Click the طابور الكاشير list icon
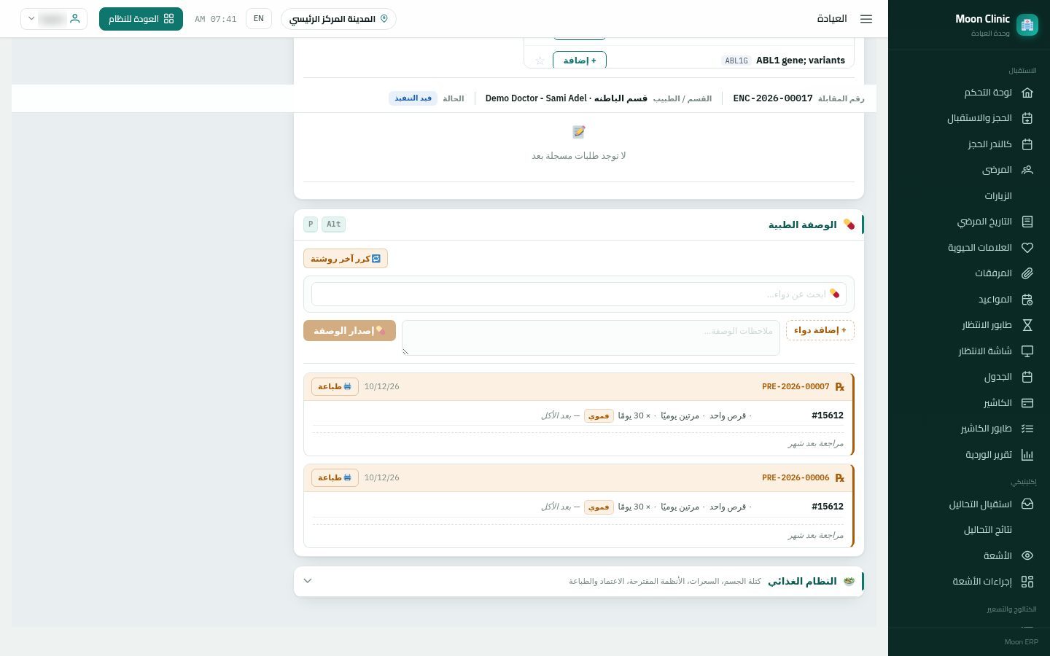1050x656 pixels. [1027, 429]
